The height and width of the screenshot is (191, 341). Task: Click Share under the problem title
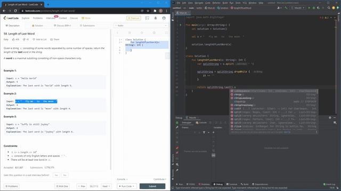point(55,39)
